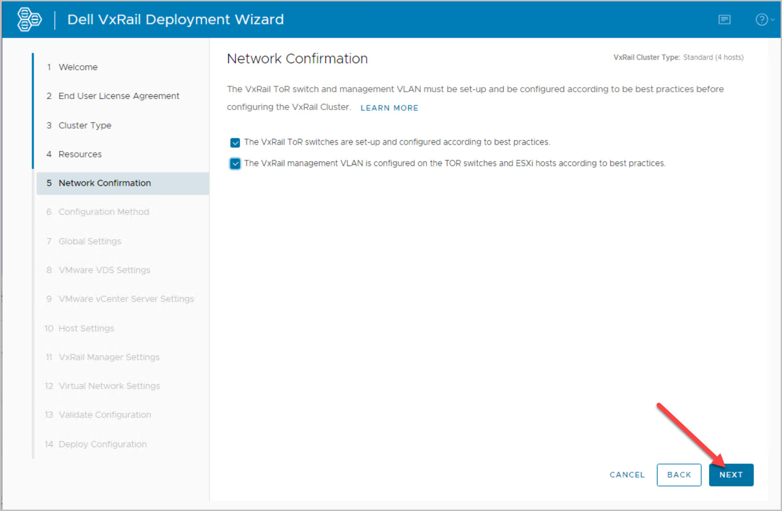Open the LEARN MORE link
This screenshot has width=782, height=511.
pyautogui.click(x=389, y=108)
